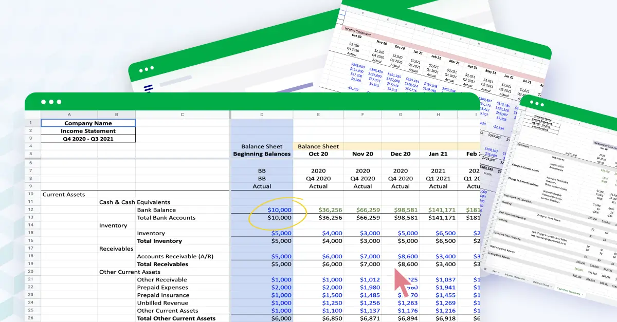This screenshot has width=617, height=322.
Task: Click the $6,850 total cell in row 26
Action: [318, 318]
